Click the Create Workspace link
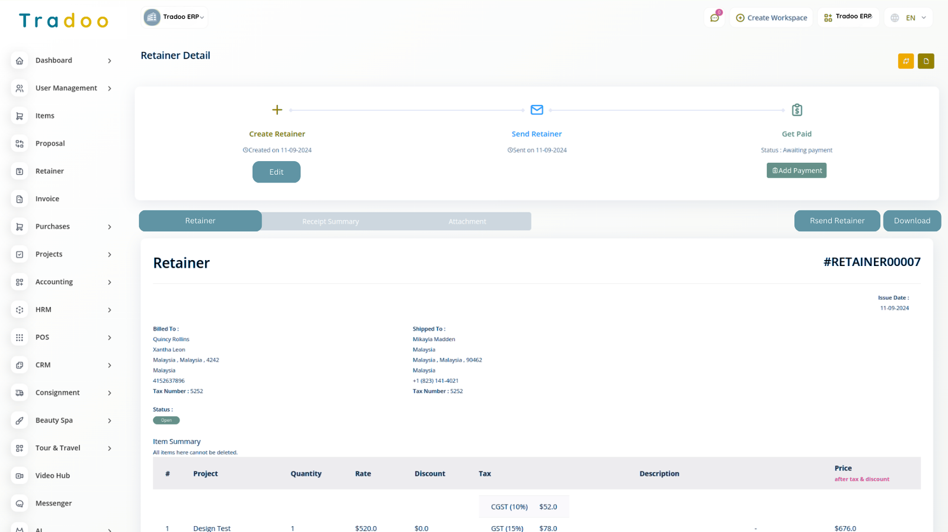 pos(771,18)
